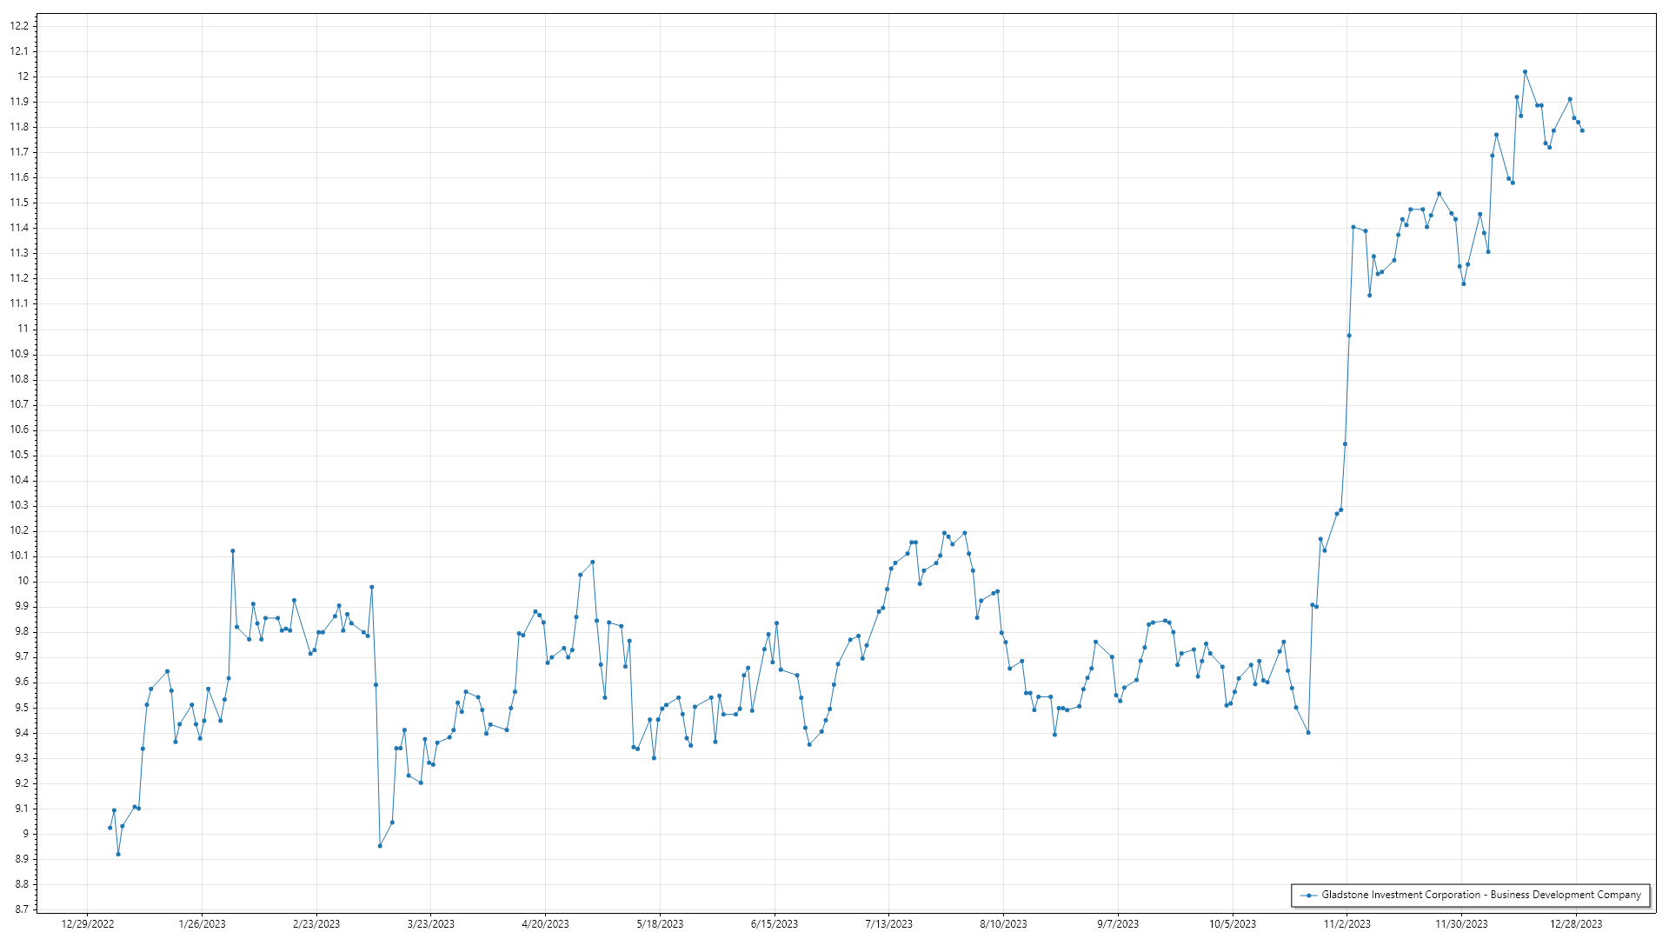Click the March low point near 8.95
This screenshot has height=939, width=1669.
(x=380, y=846)
